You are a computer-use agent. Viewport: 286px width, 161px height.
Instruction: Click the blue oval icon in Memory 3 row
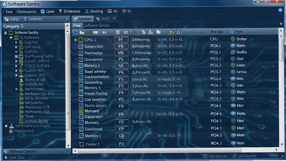[233, 135]
